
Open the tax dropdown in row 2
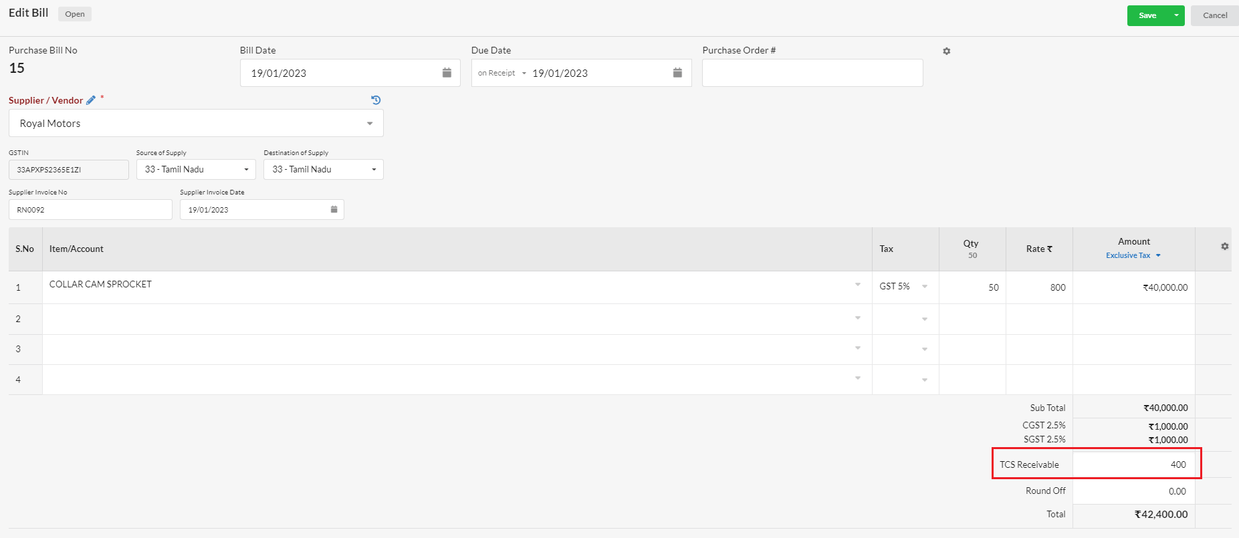coord(925,319)
